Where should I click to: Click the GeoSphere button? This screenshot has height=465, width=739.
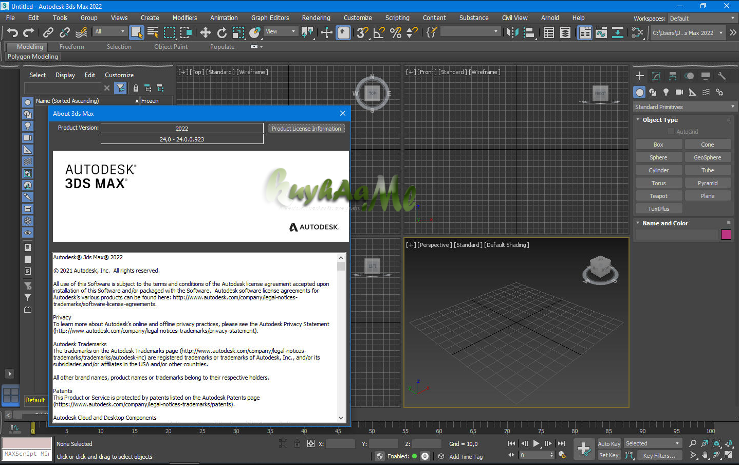coord(707,157)
